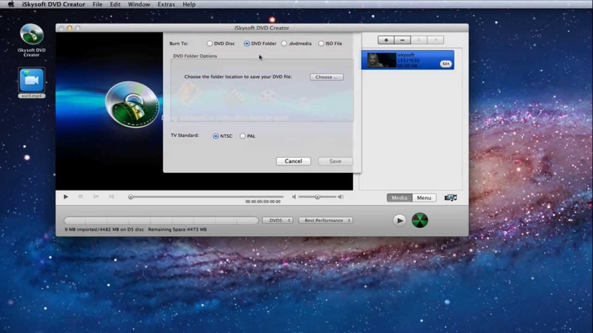The width and height of the screenshot is (593, 333).
Task: Click the mute speaker icon
Action: 294,197
